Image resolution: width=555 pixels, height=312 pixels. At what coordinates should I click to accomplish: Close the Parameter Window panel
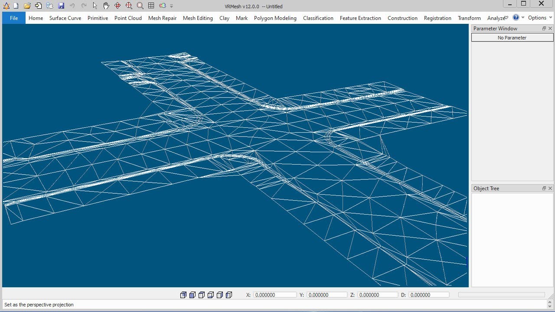(550, 29)
